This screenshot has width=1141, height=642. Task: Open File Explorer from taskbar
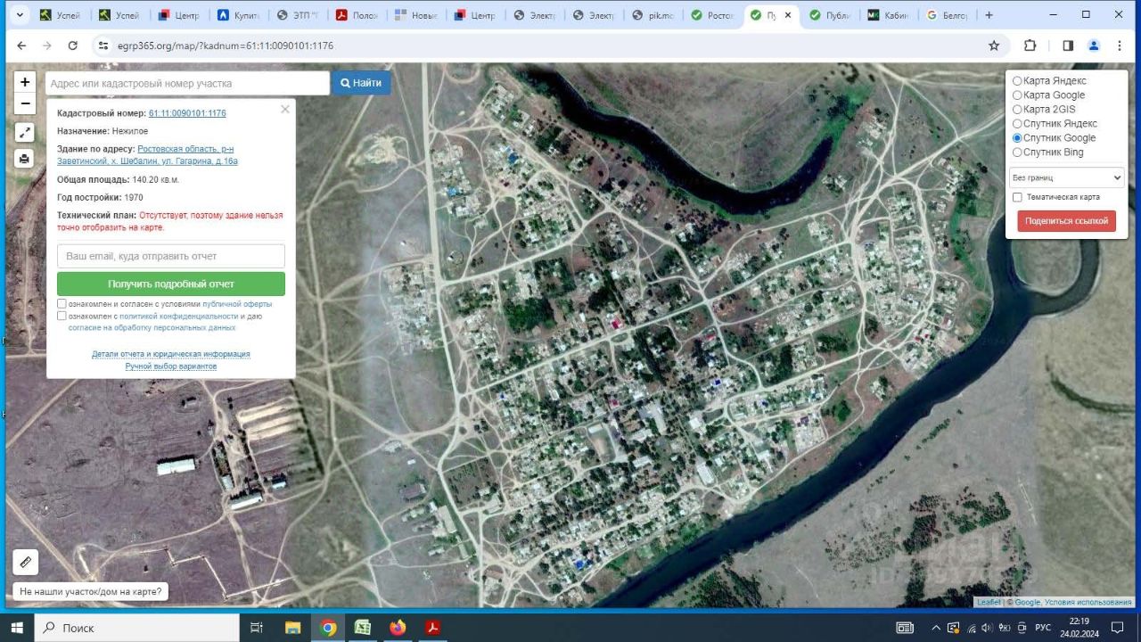(292, 628)
